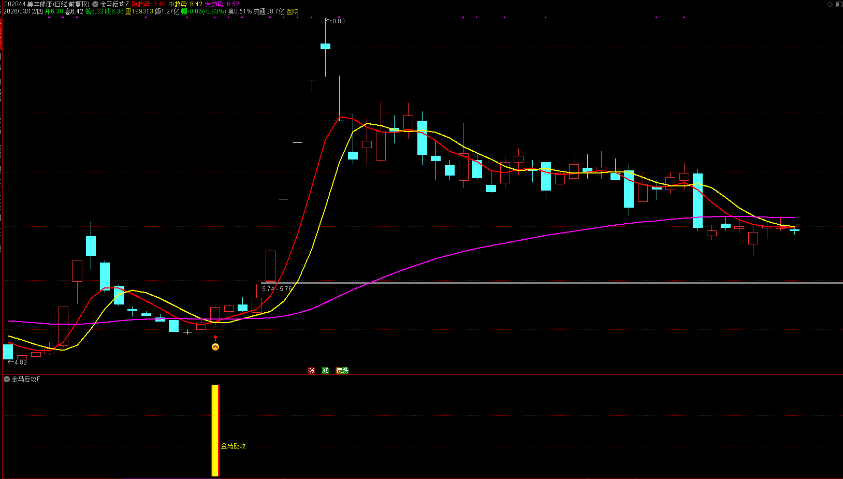Click the 大趋势 6.52 legend value
Screen dimensions: 843x479
point(222,4)
